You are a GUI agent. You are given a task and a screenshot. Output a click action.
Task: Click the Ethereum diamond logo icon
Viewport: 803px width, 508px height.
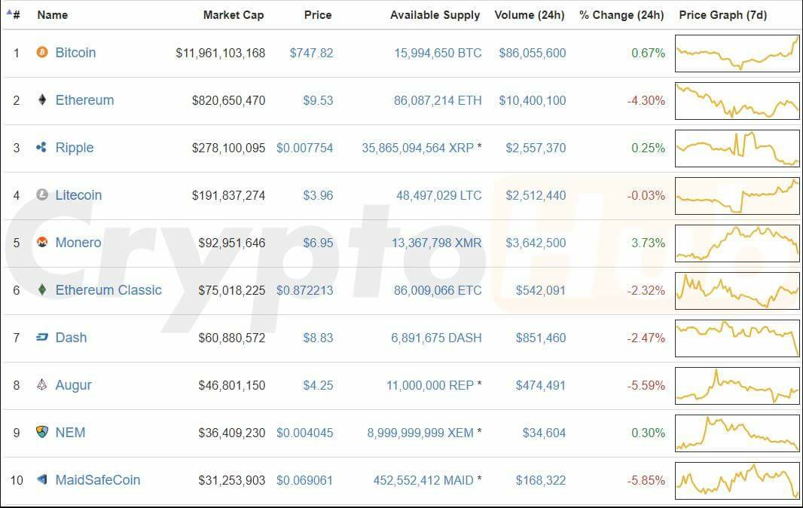(42, 99)
